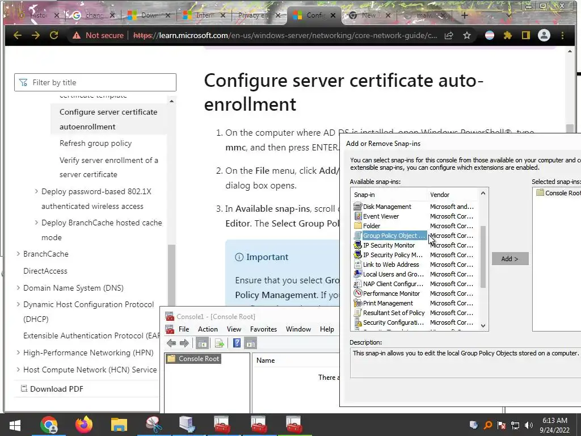Toggle Show/Hide Console Tree toolbar icon
Viewport: 581px width, 436px height.
pyautogui.click(x=203, y=343)
